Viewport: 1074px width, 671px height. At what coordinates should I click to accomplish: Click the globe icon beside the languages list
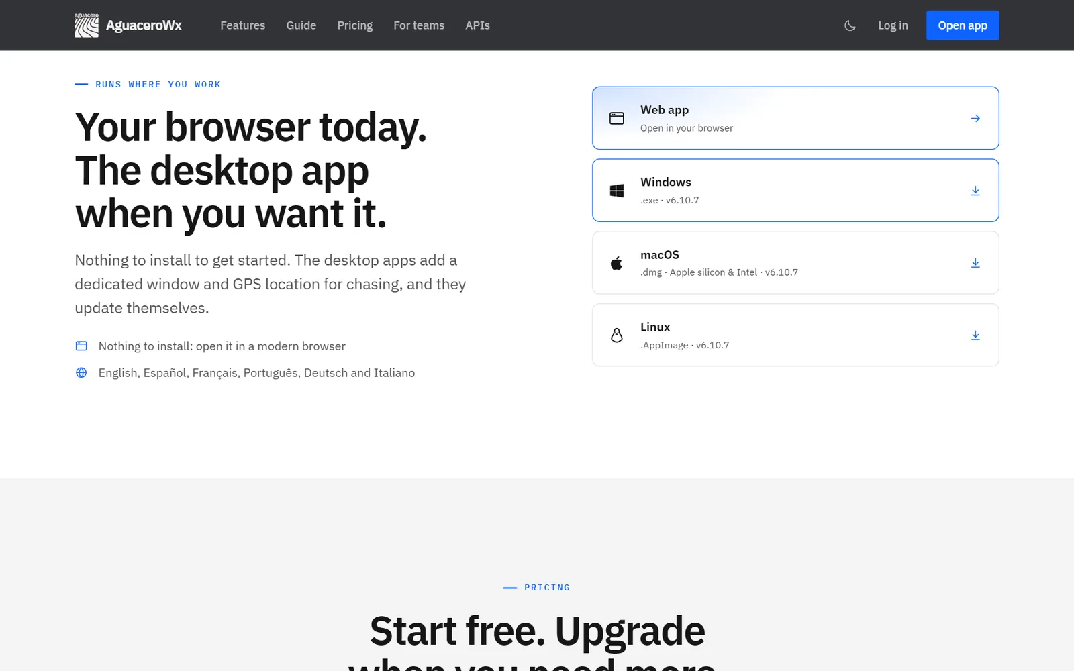[x=81, y=372]
